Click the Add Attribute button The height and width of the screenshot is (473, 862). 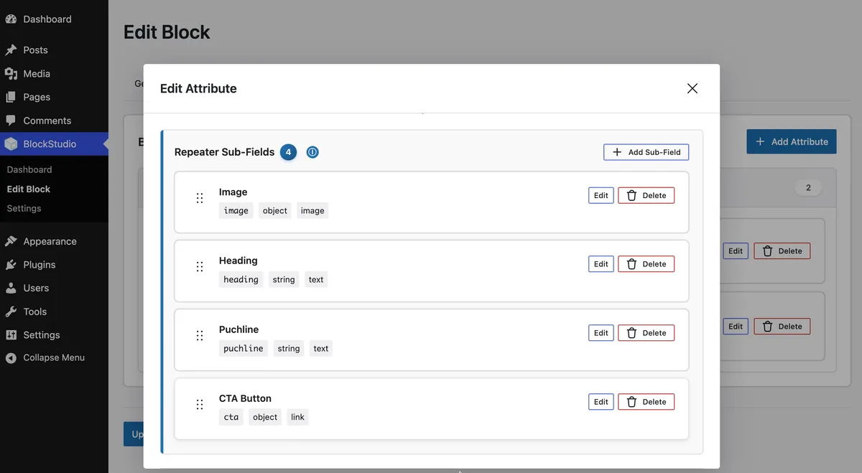coord(792,141)
